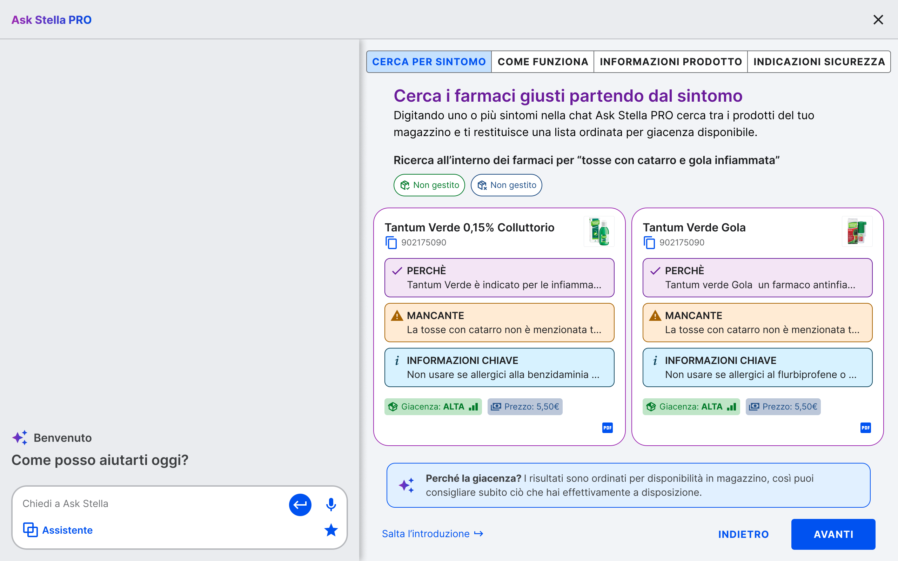Toggle the green Non gestito filter chip
Screen dimensions: 898x561
[x=429, y=185]
